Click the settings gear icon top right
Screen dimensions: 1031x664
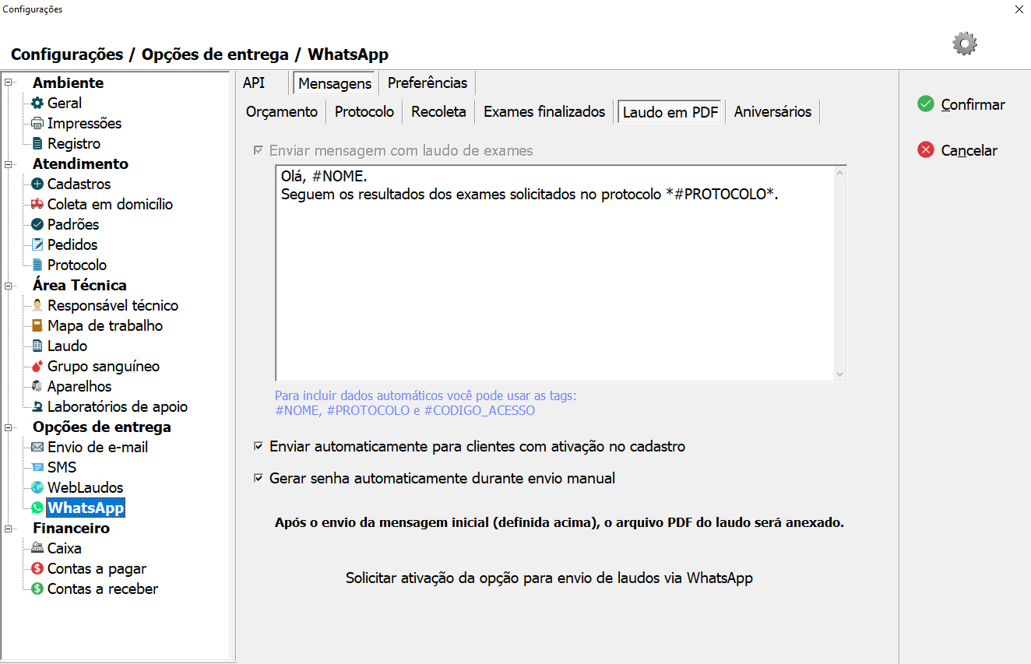click(965, 44)
